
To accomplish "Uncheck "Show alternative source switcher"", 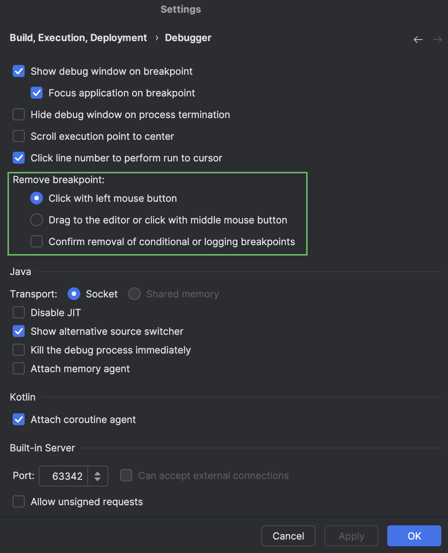I will pyautogui.click(x=19, y=331).
